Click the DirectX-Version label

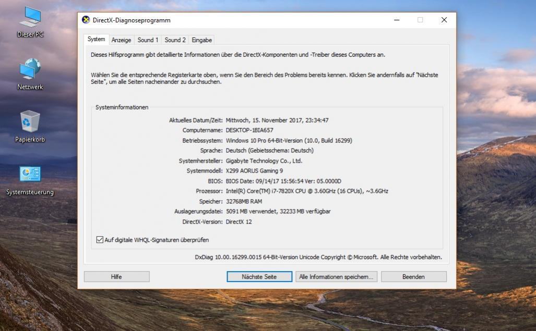203,222
